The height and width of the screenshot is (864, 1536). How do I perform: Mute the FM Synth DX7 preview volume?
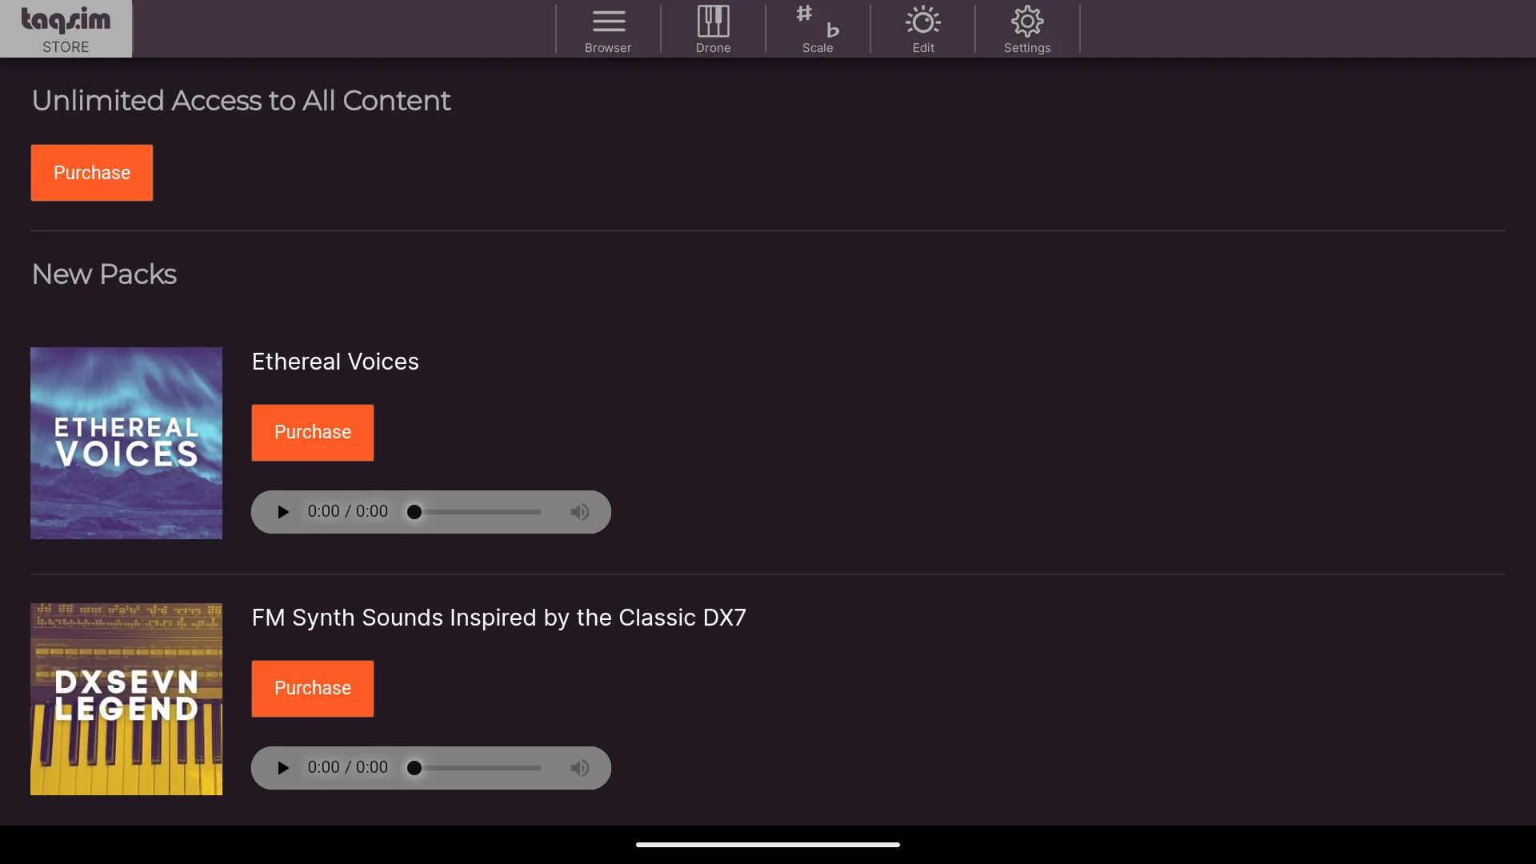coord(580,768)
